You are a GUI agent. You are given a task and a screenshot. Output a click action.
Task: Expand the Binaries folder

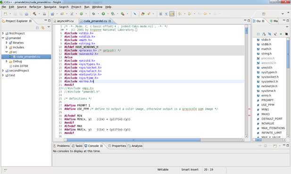pos(7,42)
